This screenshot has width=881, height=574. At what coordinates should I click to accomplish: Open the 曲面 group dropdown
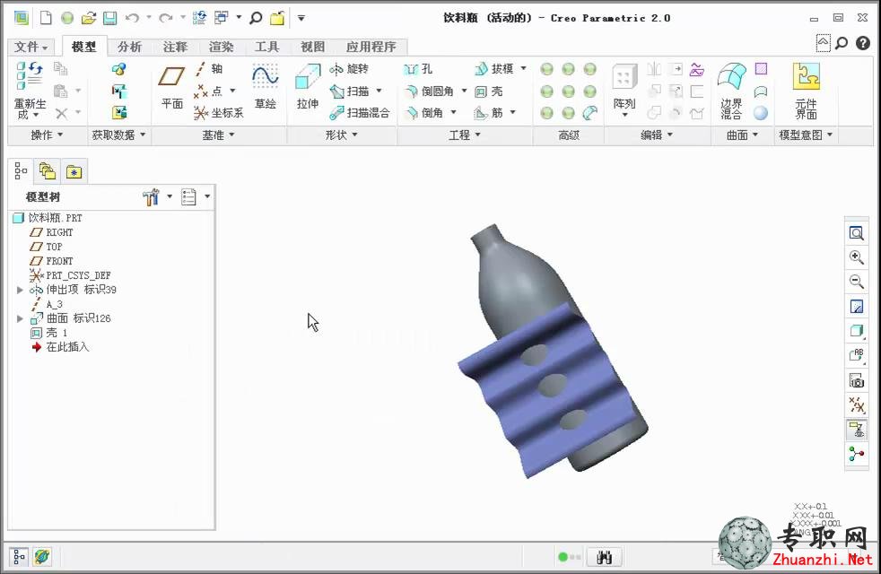[x=742, y=135]
